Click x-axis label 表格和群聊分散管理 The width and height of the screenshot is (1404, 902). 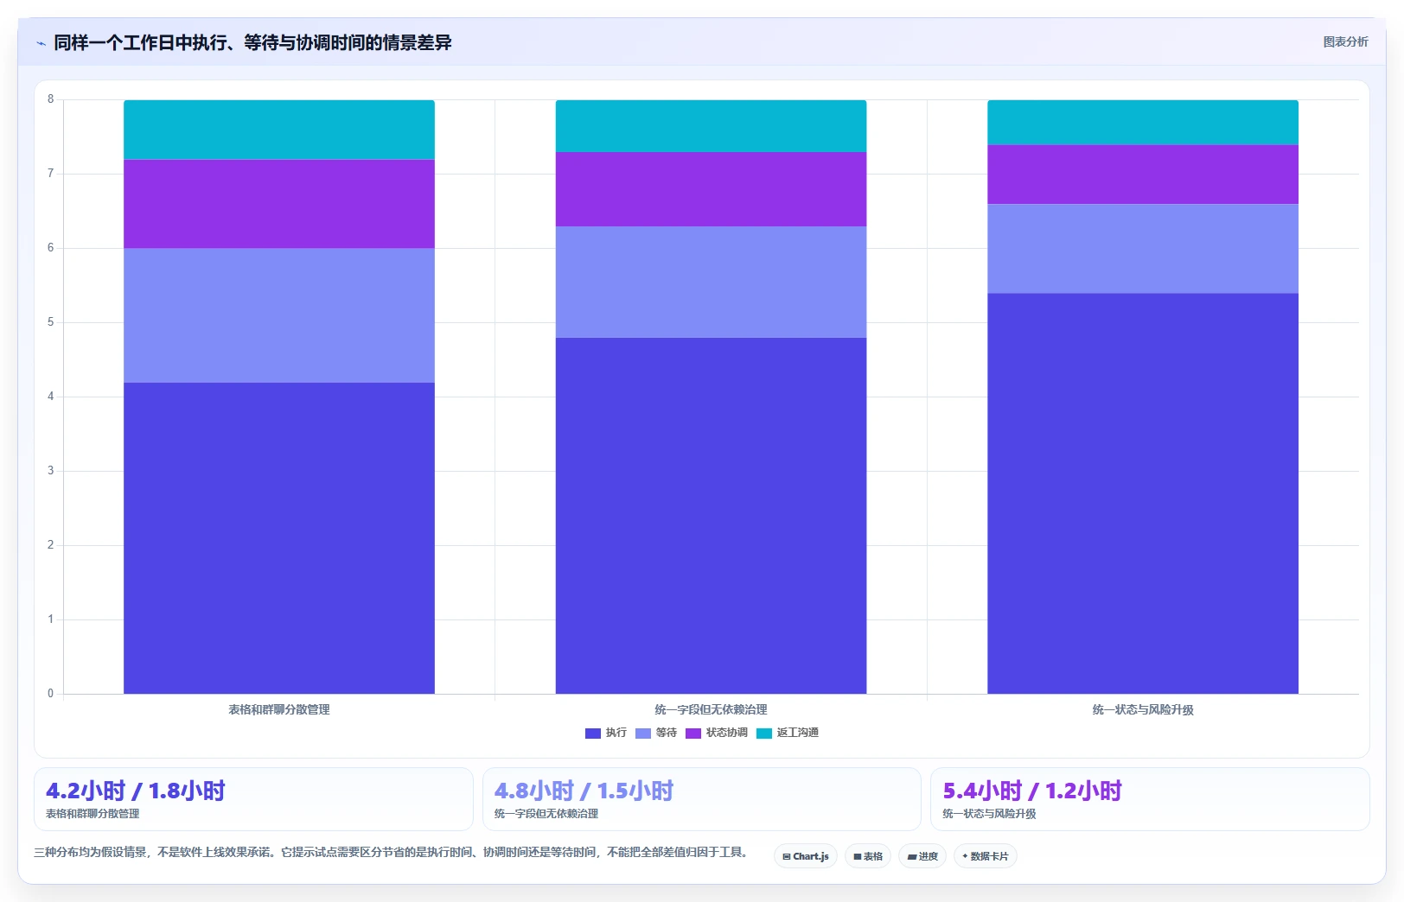pos(279,709)
